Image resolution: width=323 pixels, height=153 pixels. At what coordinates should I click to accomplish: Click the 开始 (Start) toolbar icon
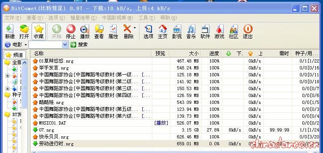[x=56, y=32]
